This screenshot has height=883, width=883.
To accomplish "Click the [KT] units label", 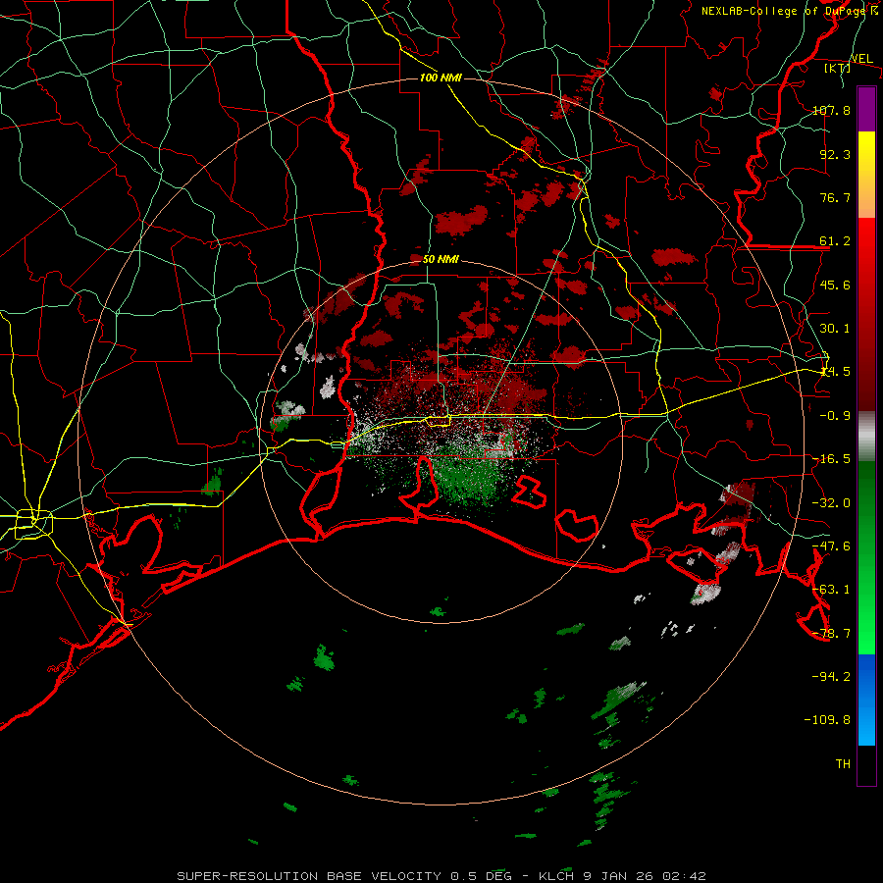I will [x=838, y=68].
